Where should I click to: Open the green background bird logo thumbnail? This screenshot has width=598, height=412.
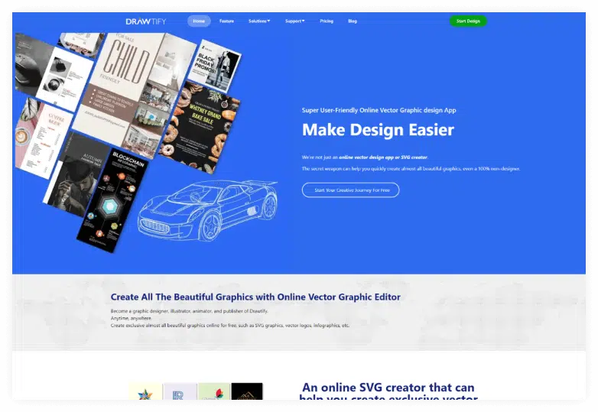click(x=214, y=391)
